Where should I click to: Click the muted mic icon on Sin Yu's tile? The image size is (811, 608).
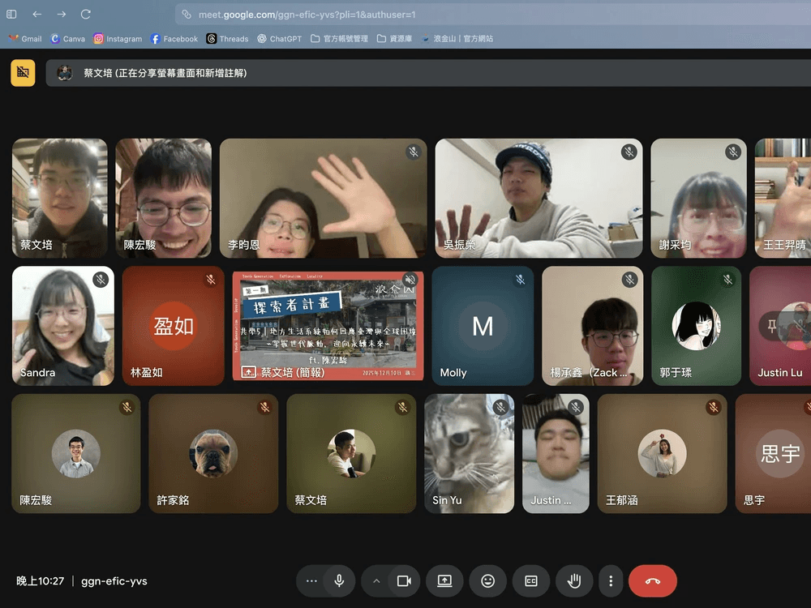click(500, 408)
